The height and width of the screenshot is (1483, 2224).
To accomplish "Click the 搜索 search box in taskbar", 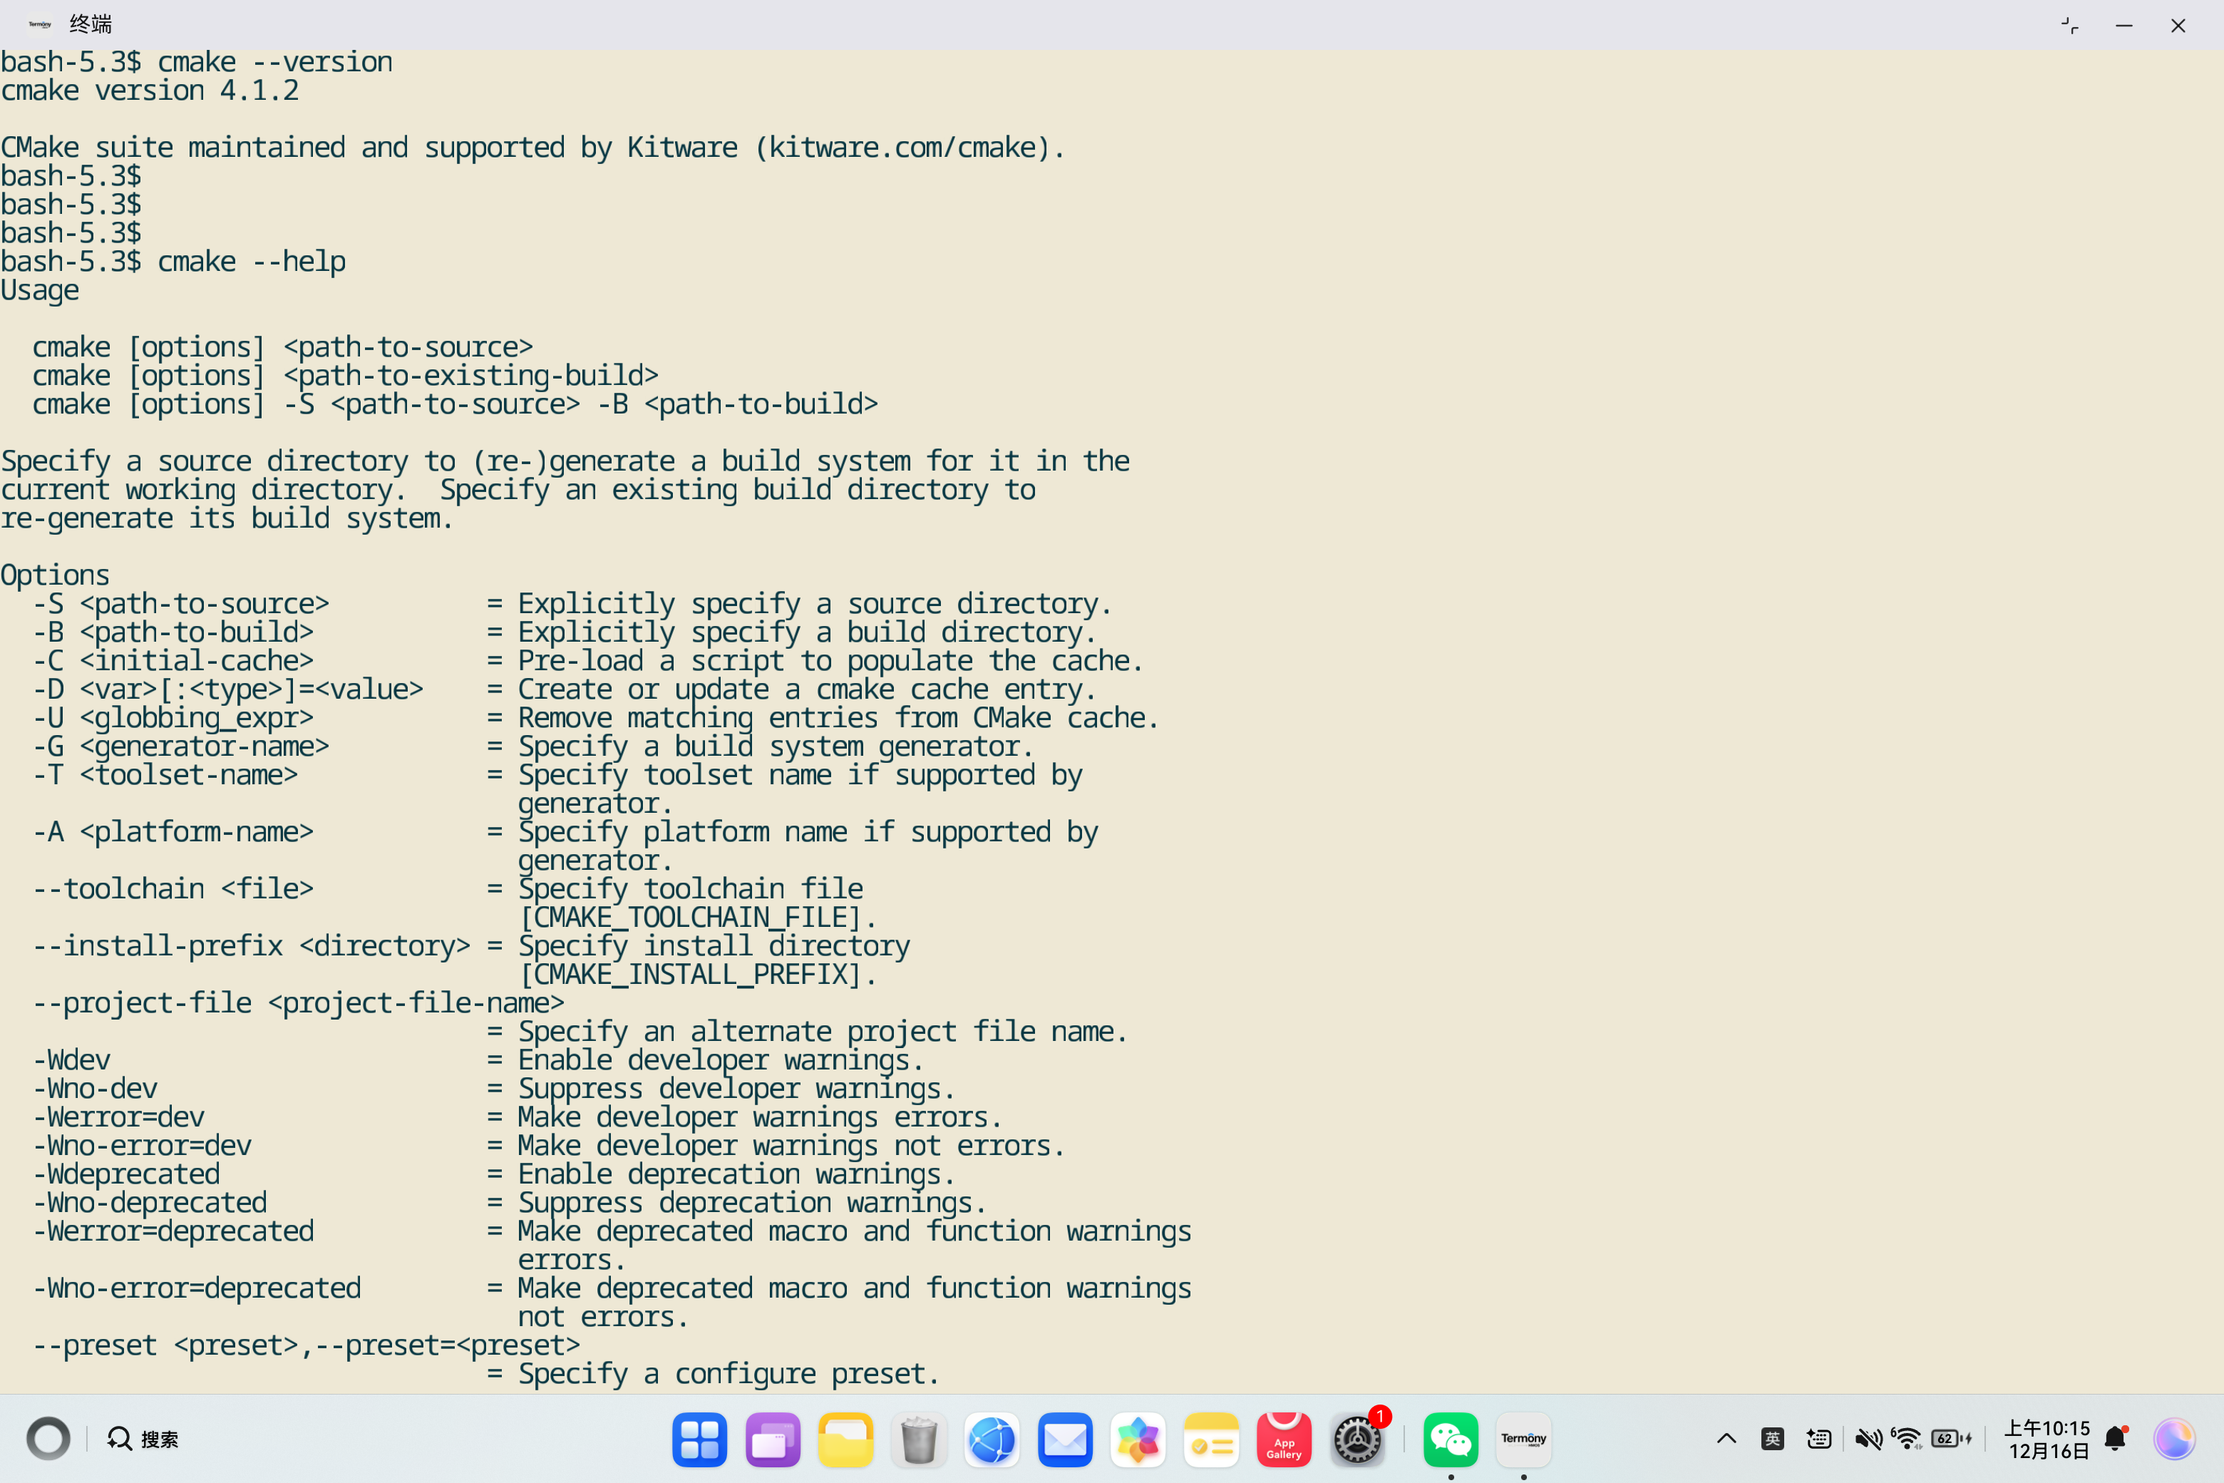I will click(144, 1439).
